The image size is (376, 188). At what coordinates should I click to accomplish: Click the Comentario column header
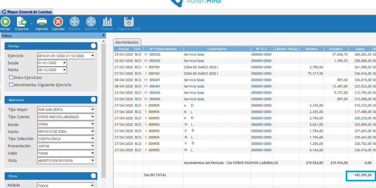tap(217, 49)
